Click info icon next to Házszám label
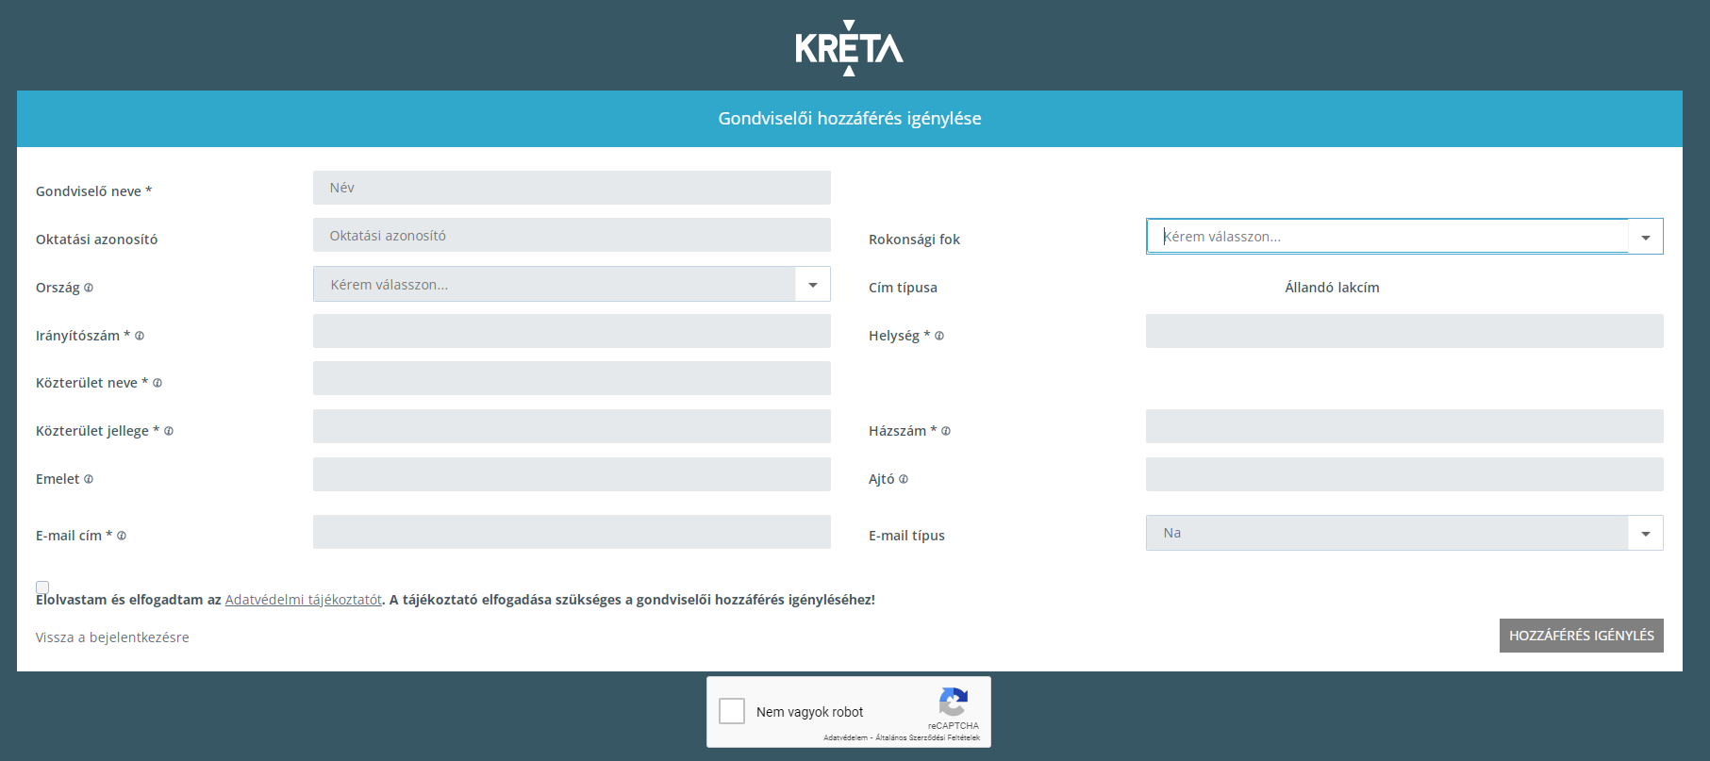 (x=946, y=431)
